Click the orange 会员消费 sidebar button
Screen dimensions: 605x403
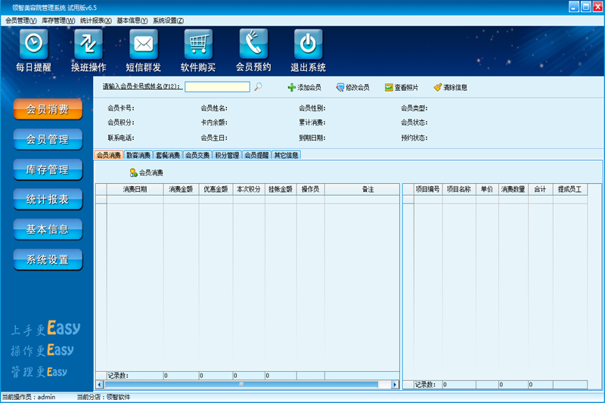click(x=48, y=109)
